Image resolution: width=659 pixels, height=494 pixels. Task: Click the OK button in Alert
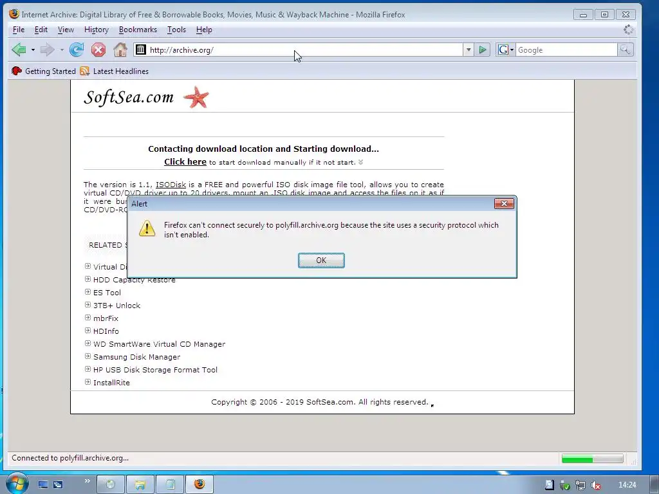[x=322, y=261]
